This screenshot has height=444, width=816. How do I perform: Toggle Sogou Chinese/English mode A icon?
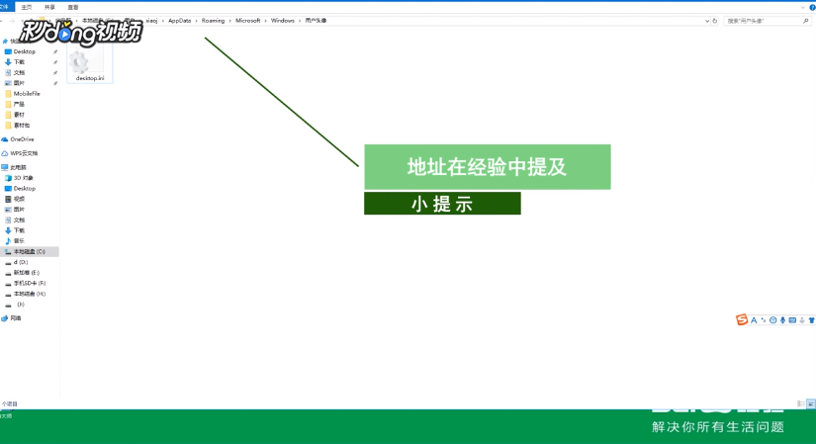pyautogui.click(x=754, y=320)
